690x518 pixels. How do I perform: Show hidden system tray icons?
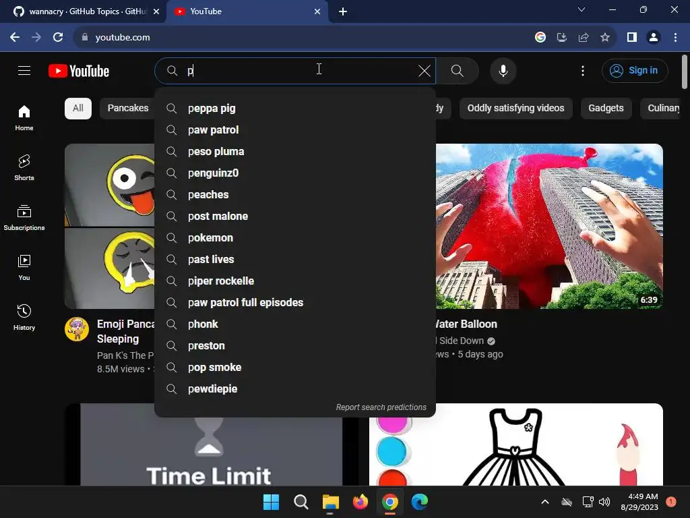pos(544,502)
